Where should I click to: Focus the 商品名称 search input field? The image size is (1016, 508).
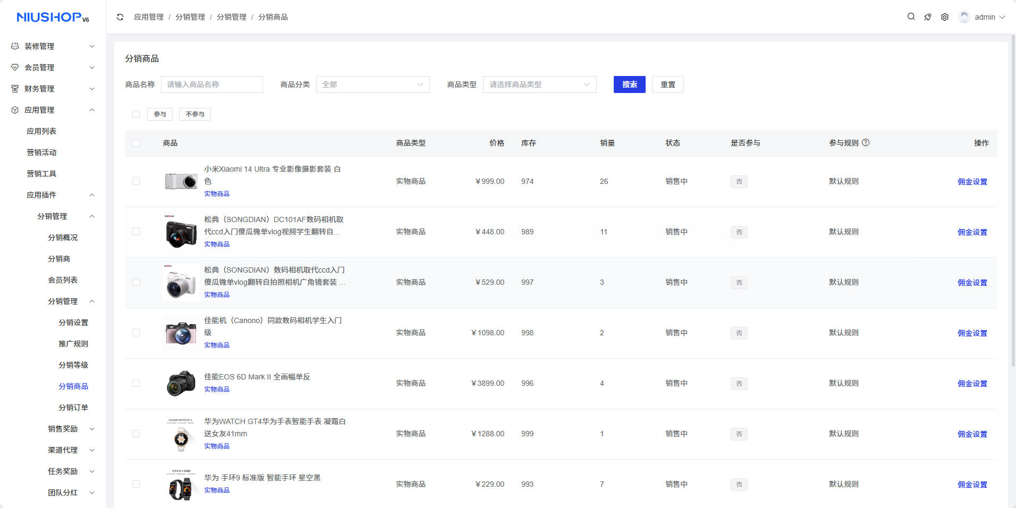[212, 84]
